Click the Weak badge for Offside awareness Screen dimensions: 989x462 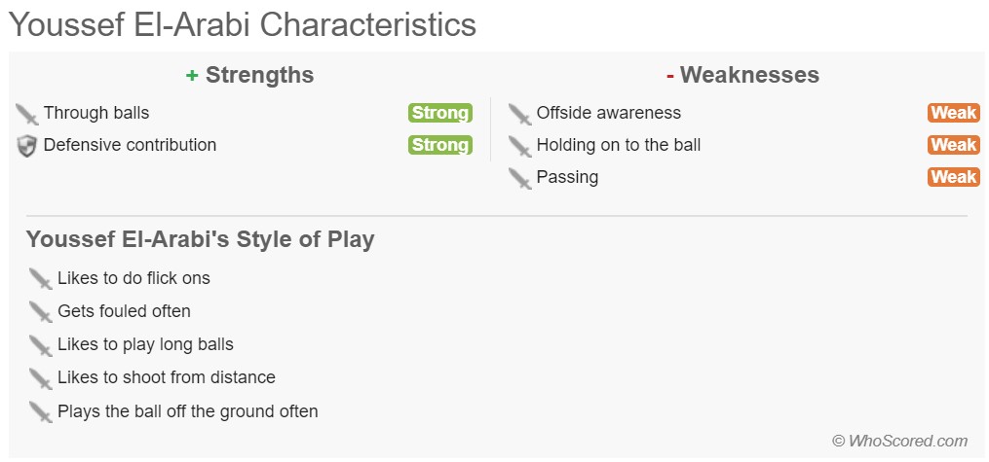953,113
